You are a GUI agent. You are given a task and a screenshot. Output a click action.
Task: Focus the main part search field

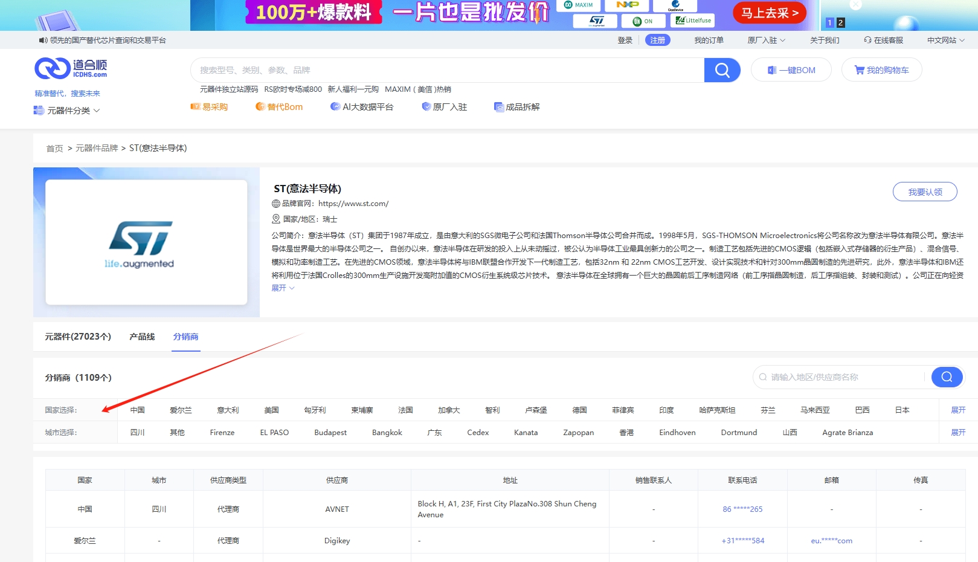[447, 70]
